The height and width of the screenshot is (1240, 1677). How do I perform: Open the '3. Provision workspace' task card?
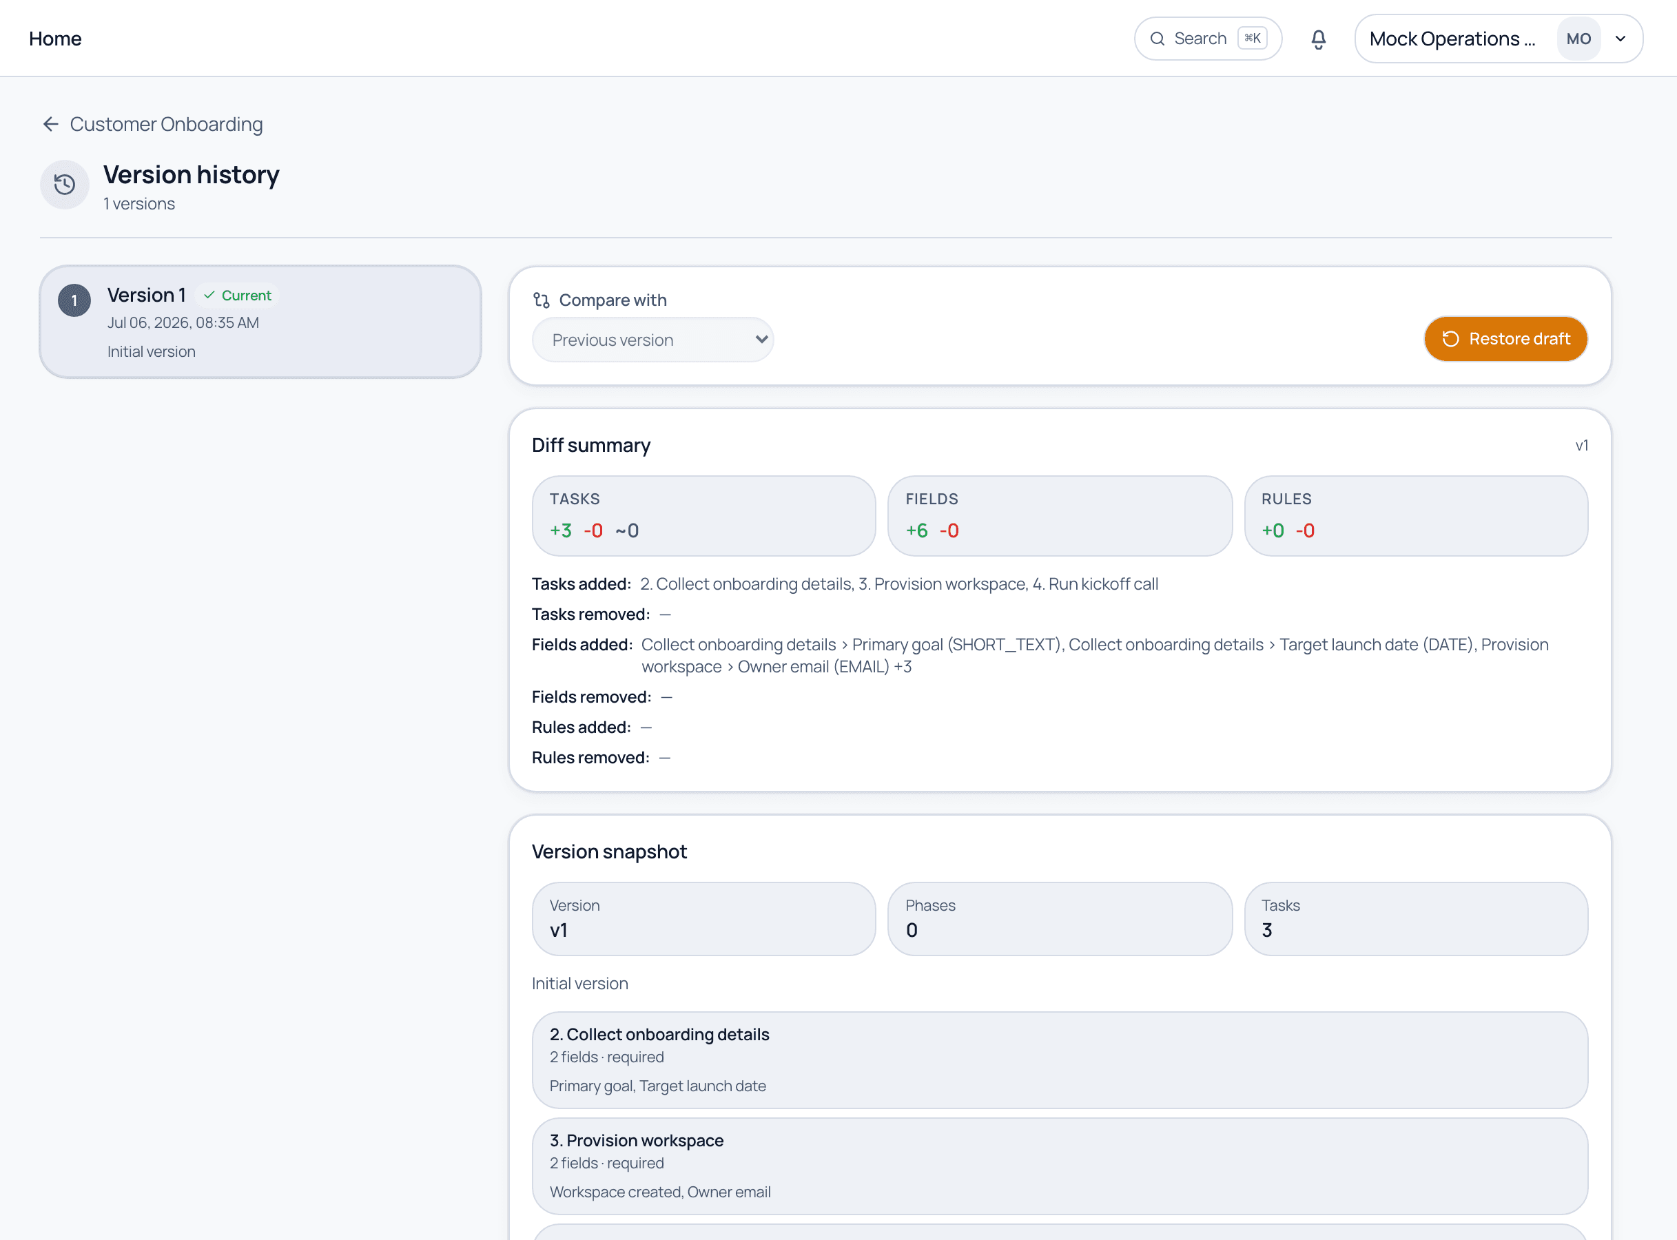(x=1059, y=1166)
